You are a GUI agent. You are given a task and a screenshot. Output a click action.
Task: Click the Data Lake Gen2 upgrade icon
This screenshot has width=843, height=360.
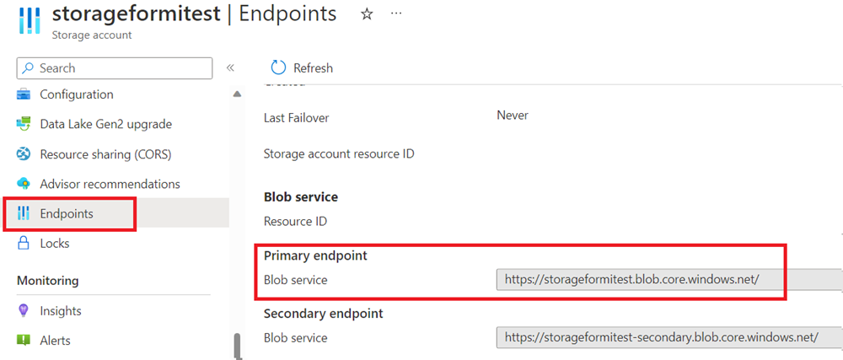point(24,124)
